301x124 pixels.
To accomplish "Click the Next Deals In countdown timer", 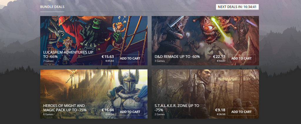I will pyautogui.click(x=237, y=7).
